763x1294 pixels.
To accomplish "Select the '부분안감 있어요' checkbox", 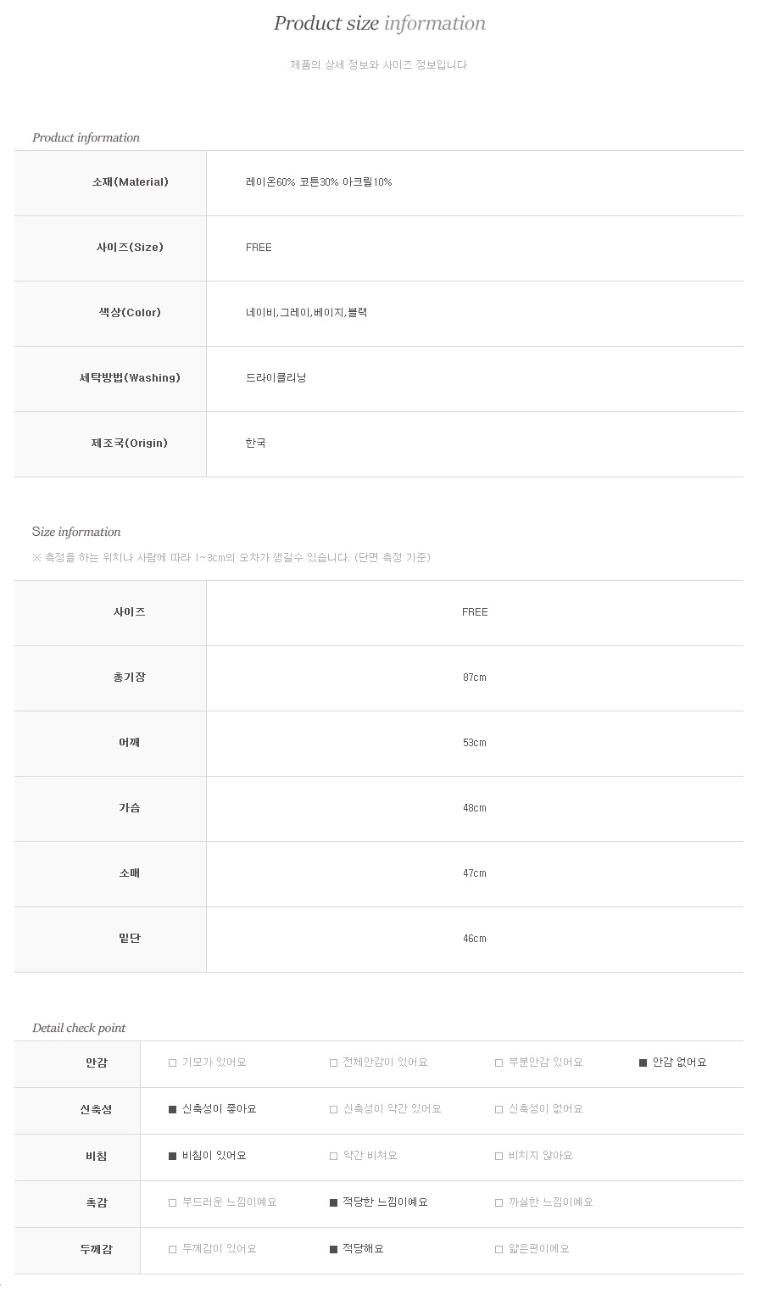I will click(499, 1063).
